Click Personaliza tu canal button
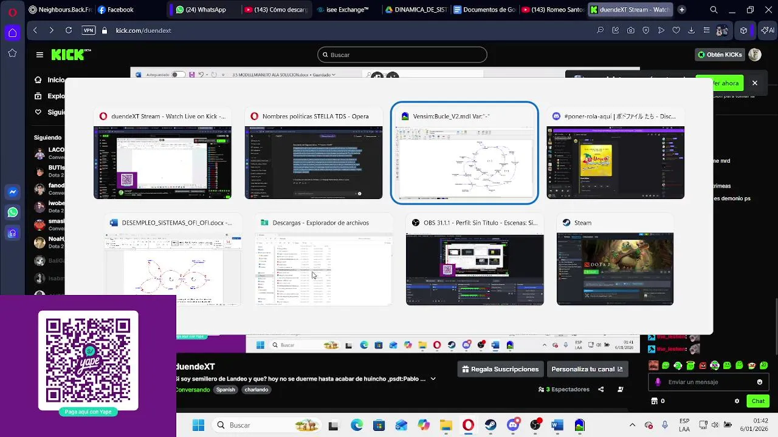Screen dimensions: 778x437 point(587,369)
